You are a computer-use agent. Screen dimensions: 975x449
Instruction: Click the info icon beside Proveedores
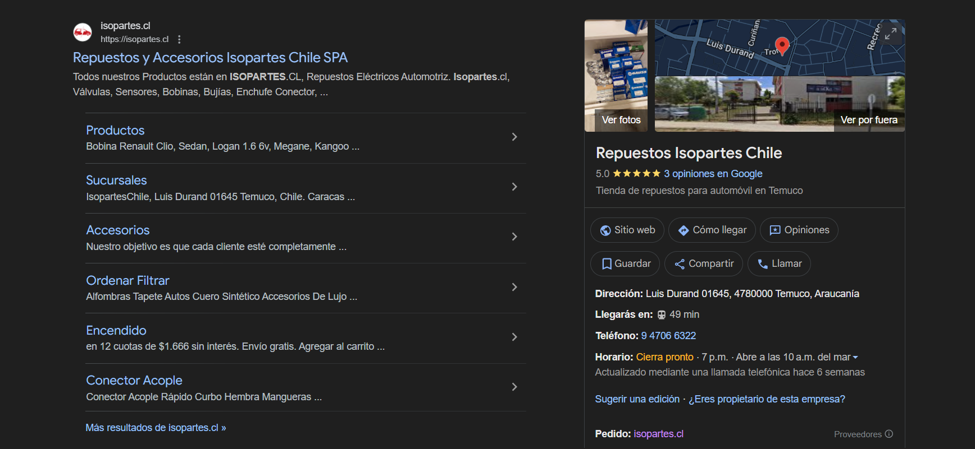coord(889,434)
